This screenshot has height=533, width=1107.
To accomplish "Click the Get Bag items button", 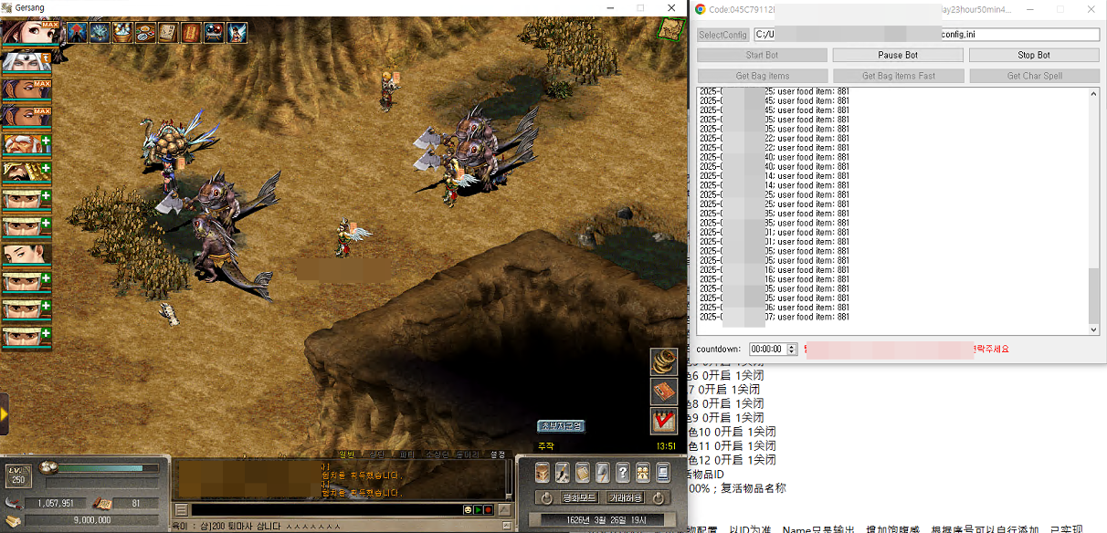I will tap(762, 76).
